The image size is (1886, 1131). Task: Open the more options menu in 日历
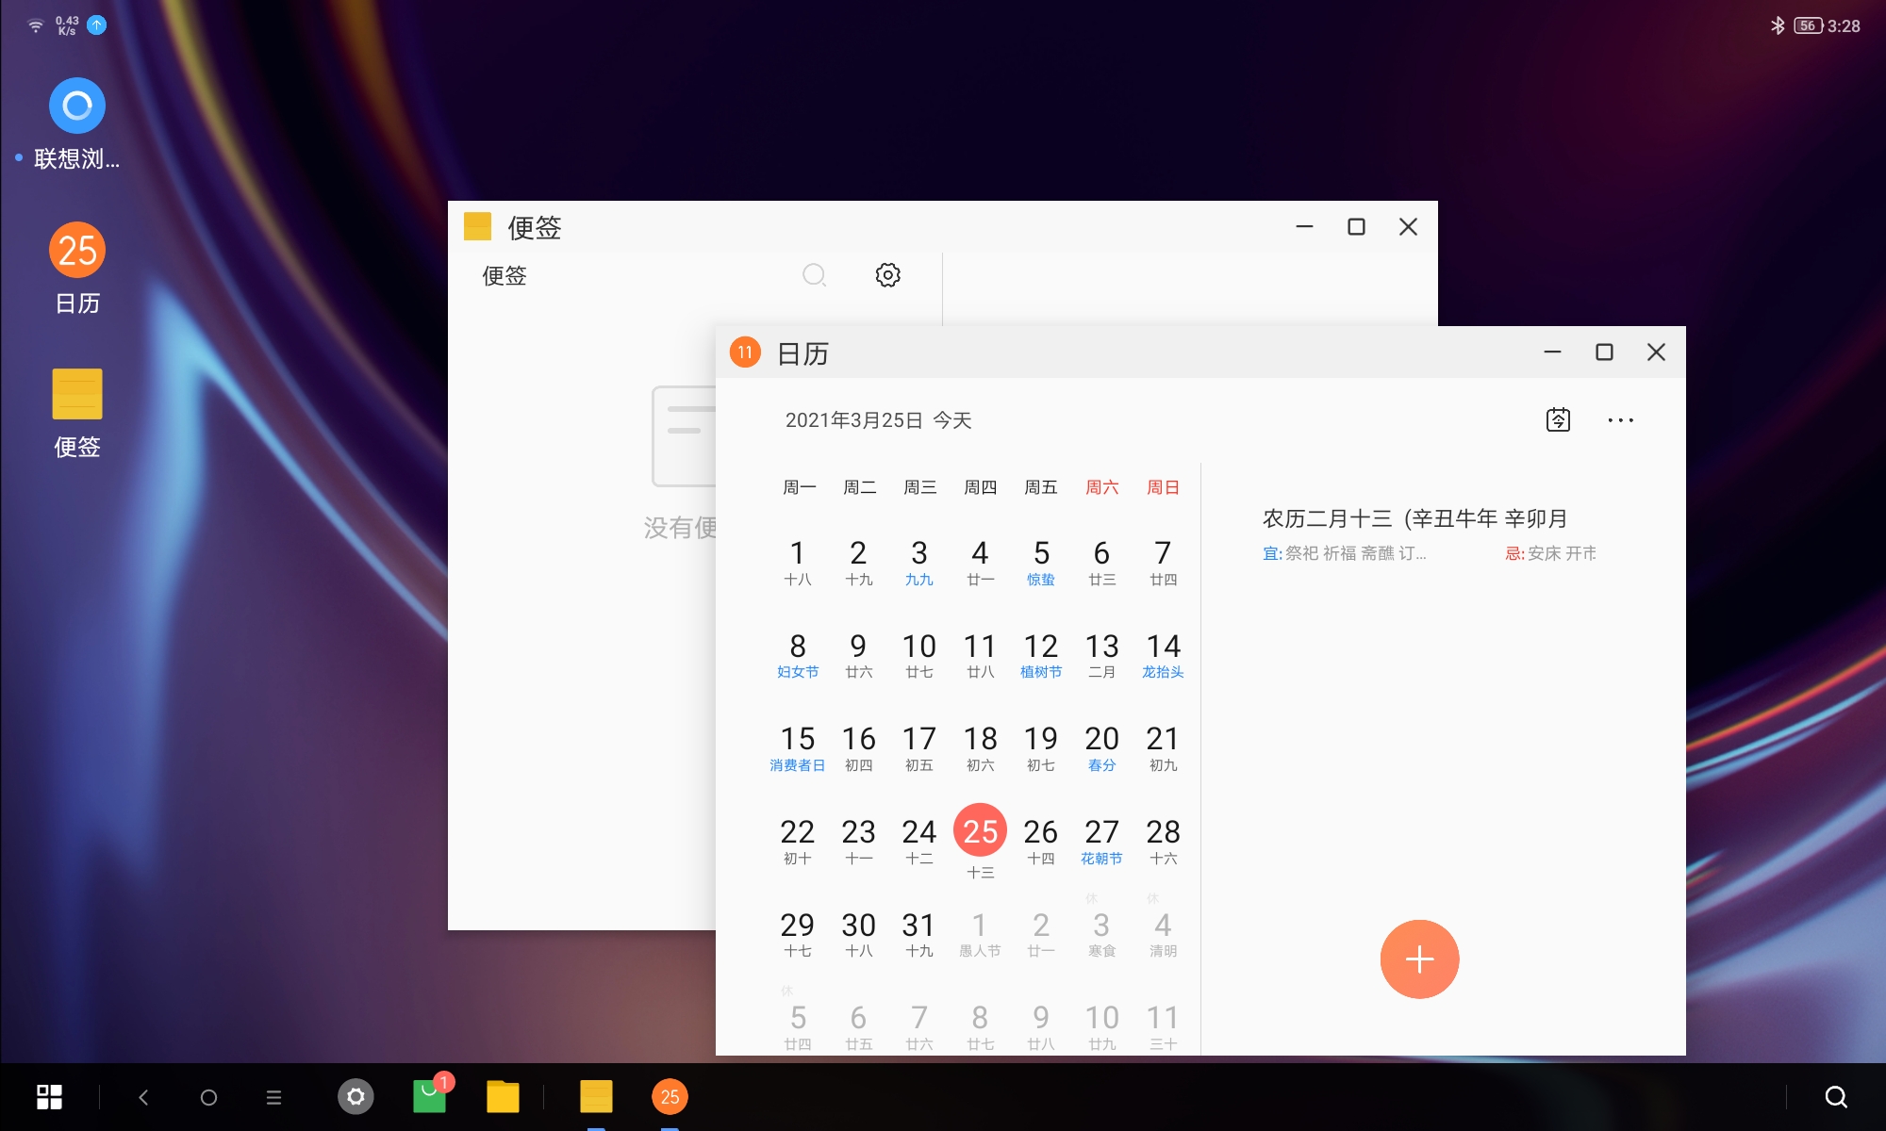click(x=1621, y=420)
